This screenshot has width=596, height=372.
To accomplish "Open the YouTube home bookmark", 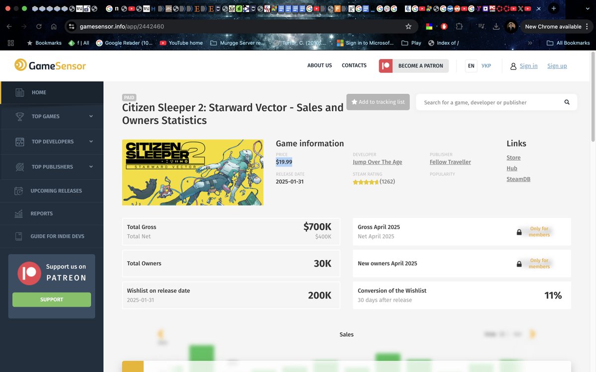I will pos(181,43).
